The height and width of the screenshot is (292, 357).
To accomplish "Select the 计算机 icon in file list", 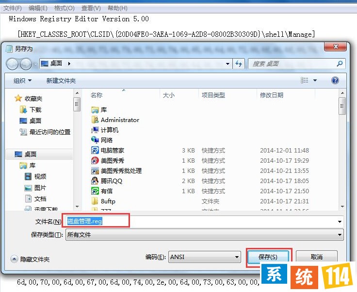I will 95,130.
